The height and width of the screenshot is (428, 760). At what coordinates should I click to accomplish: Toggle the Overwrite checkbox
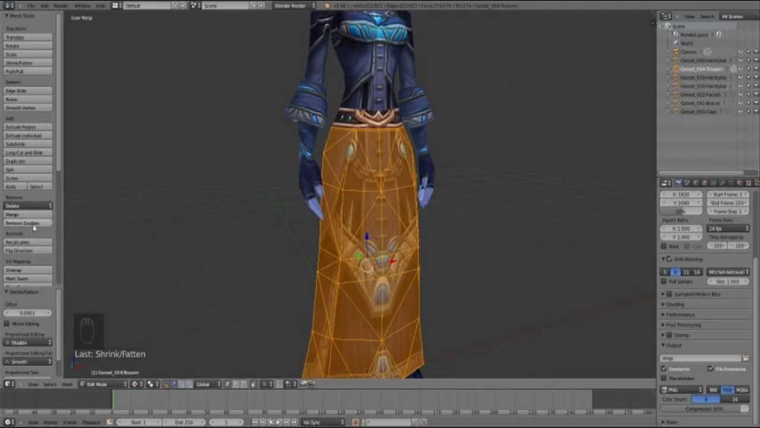pos(664,369)
